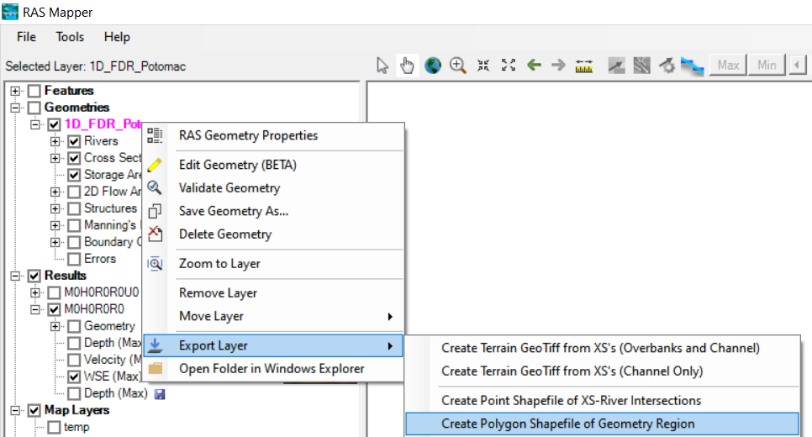Screen dimensions: 812x437
Task: Go to next view with gray arrow
Action: coord(558,66)
